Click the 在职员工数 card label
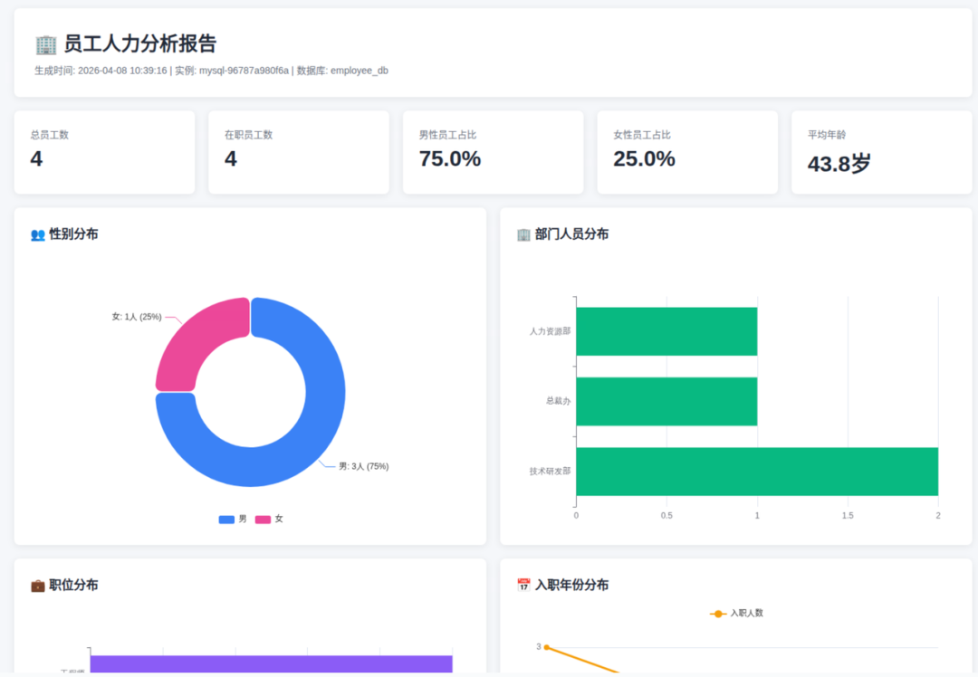This screenshot has width=978, height=677. click(x=248, y=135)
